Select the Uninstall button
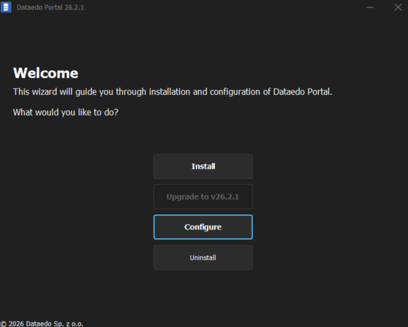Viewport: 408px width, 327px height. 203,257
